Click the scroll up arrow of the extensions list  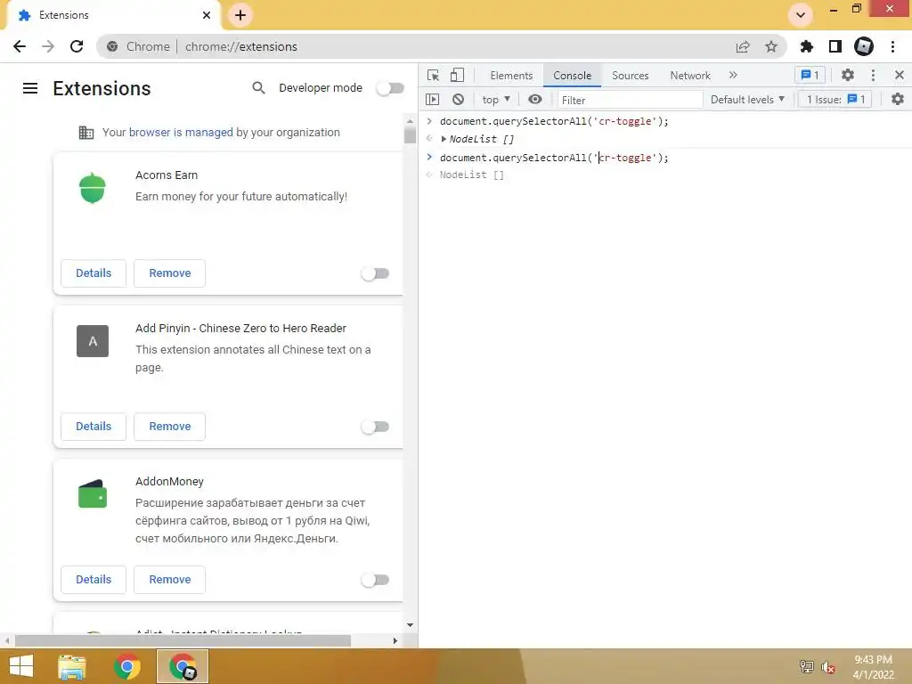click(x=410, y=121)
